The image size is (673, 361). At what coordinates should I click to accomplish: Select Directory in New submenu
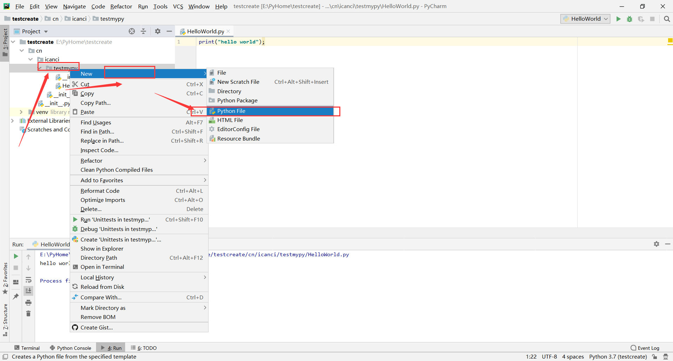coord(270,91)
